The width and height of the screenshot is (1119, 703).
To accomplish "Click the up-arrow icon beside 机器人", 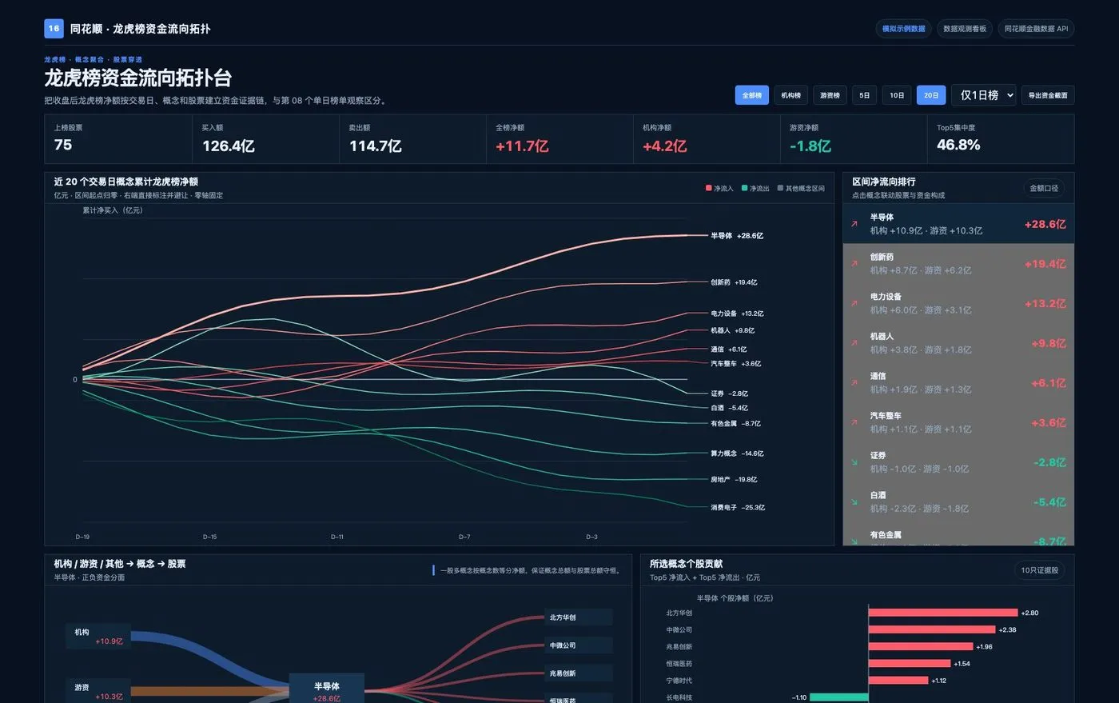I will [x=854, y=343].
